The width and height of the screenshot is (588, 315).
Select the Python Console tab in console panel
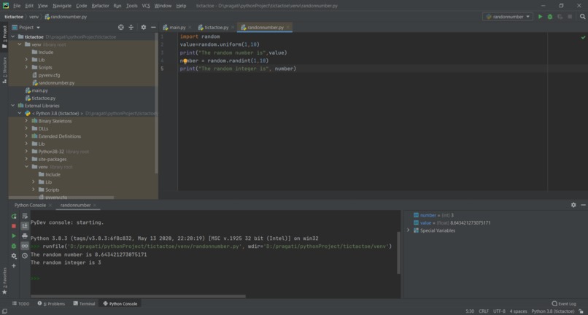pos(30,205)
